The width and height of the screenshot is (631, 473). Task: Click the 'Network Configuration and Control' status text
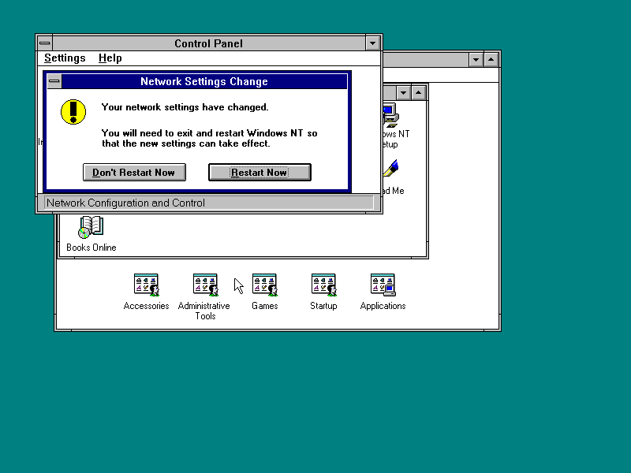tap(125, 203)
